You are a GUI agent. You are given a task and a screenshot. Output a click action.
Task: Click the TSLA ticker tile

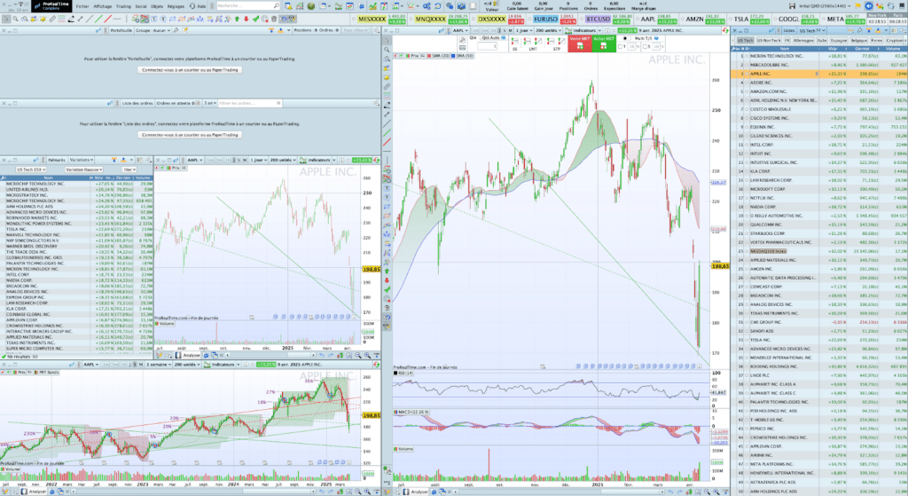(x=748, y=20)
